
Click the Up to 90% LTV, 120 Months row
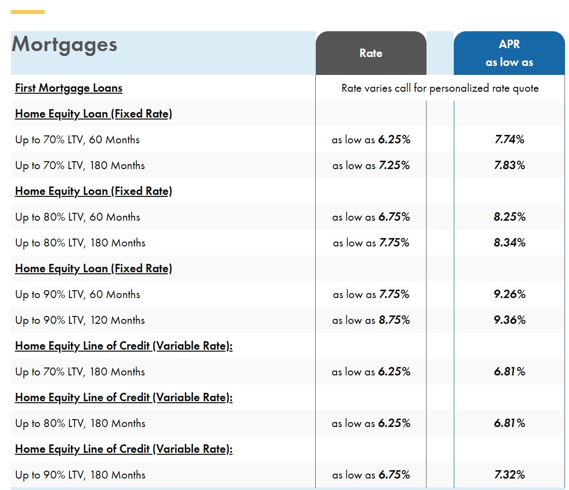(80, 320)
